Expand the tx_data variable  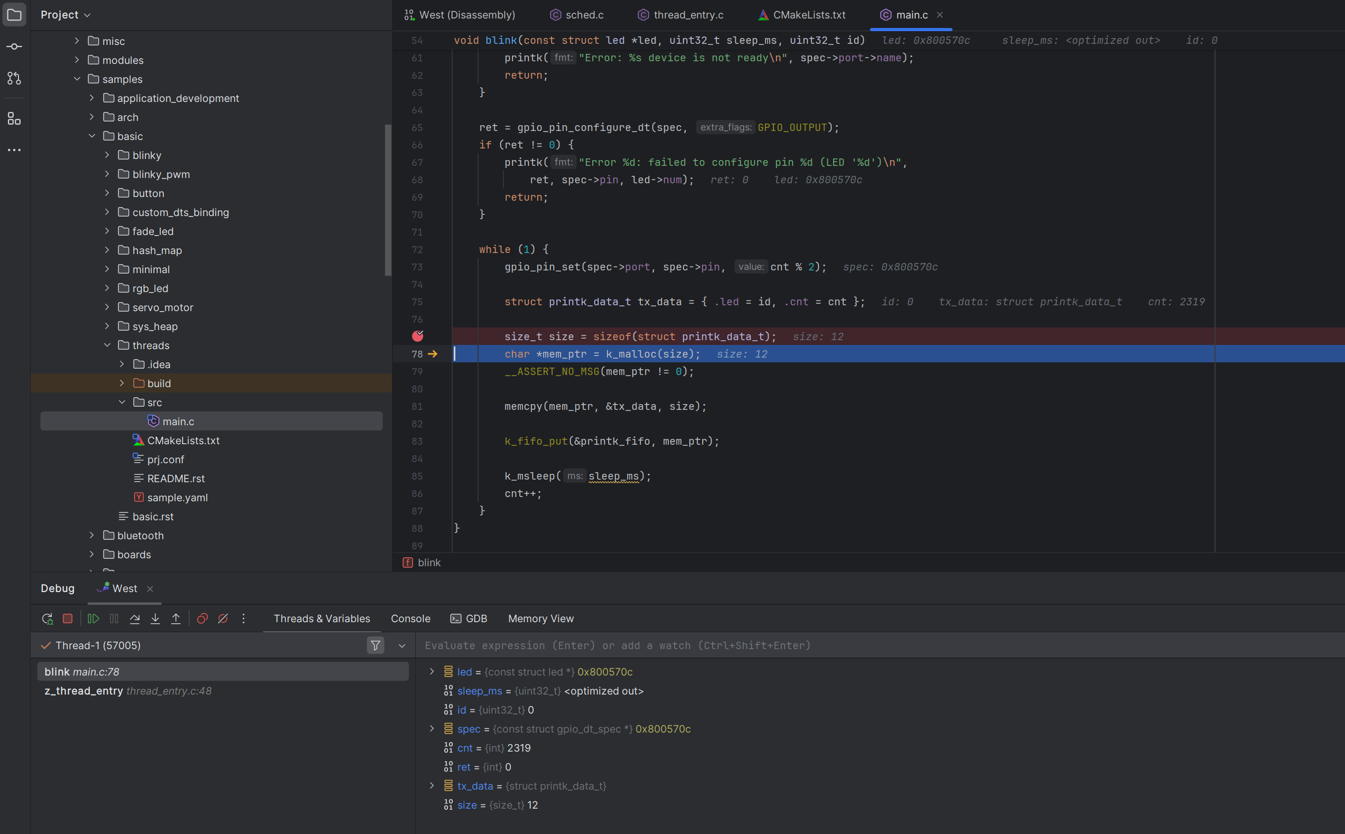pos(432,785)
